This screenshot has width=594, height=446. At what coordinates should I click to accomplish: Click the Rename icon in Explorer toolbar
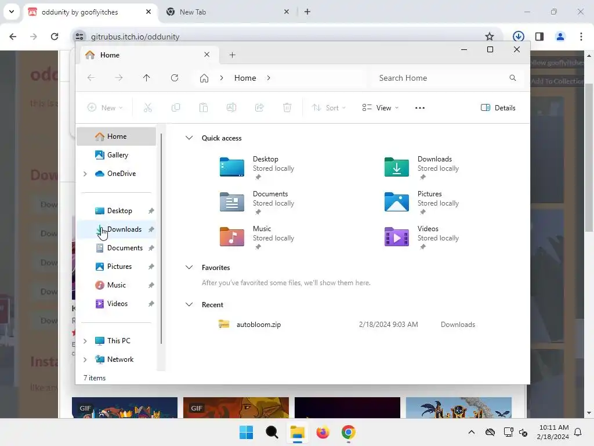[231, 107]
